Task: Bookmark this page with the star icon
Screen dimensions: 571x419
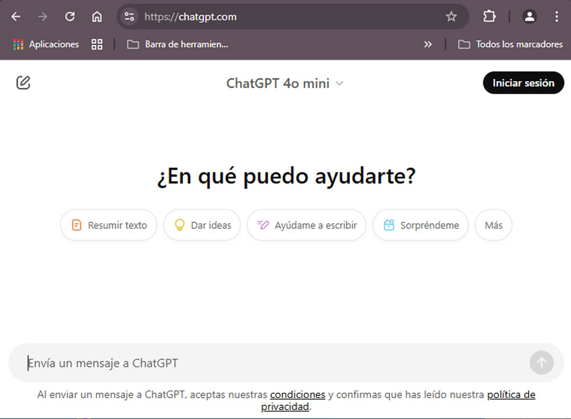Action: pyautogui.click(x=451, y=17)
